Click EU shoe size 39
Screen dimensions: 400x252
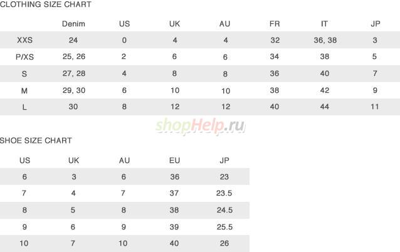click(174, 227)
